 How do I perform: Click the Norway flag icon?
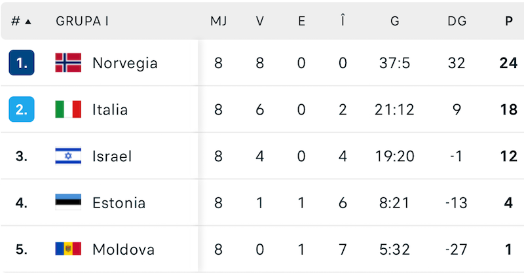click(68, 63)
